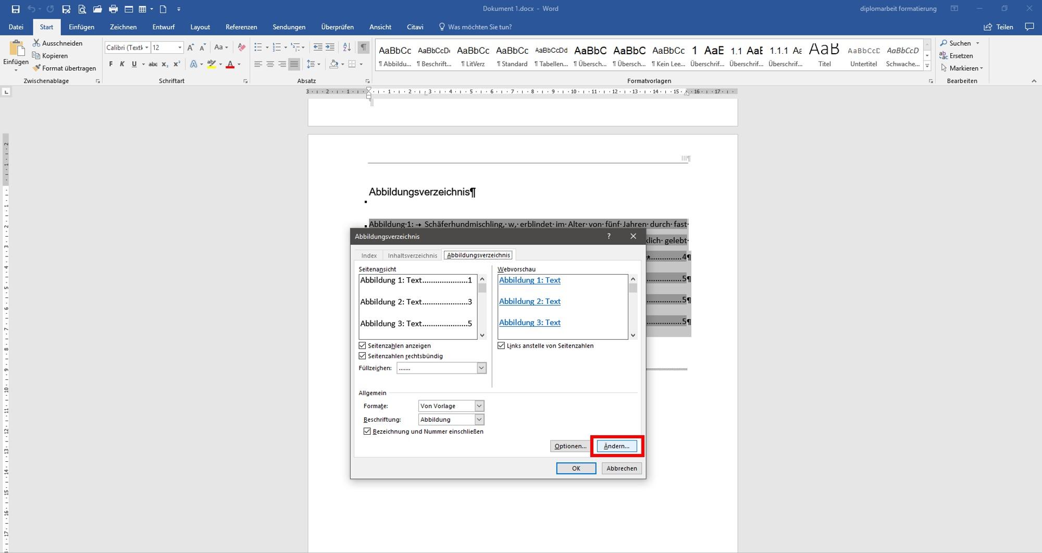Image resolution: width=1042 pixels, height=553 pixels.
Task: Uncheck Seitenzahlen anzeigen checkbox
Action: coord(363,346)
